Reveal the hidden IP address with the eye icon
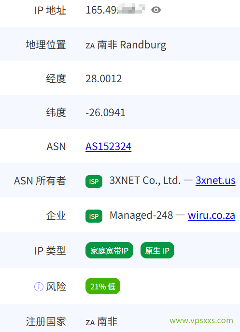This screenshot has height=332, width=240. click(156, 10)
